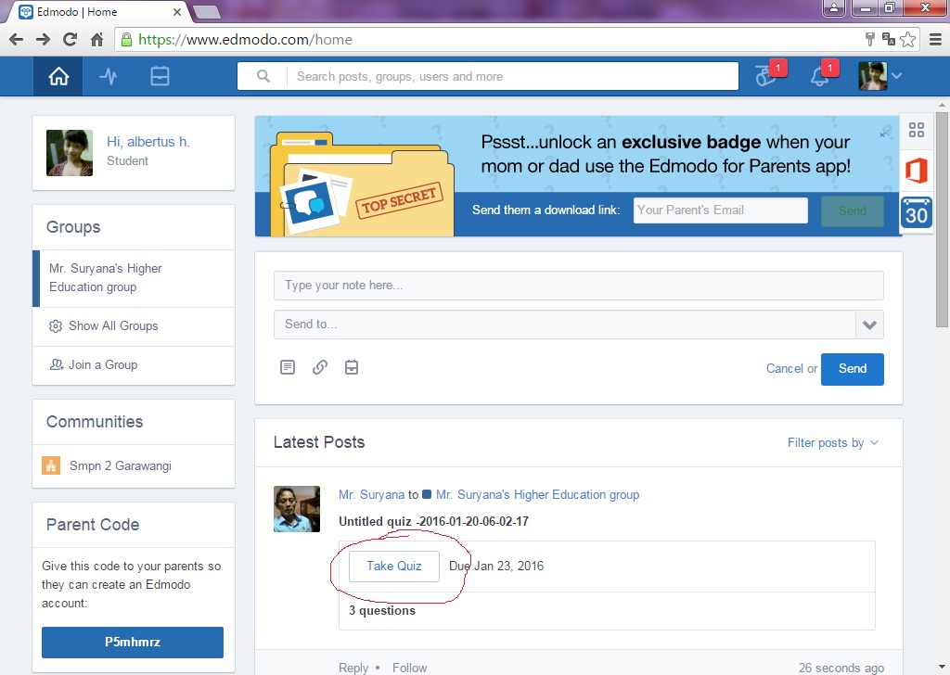Click the browser address bar URL

(x=245, y=39)
